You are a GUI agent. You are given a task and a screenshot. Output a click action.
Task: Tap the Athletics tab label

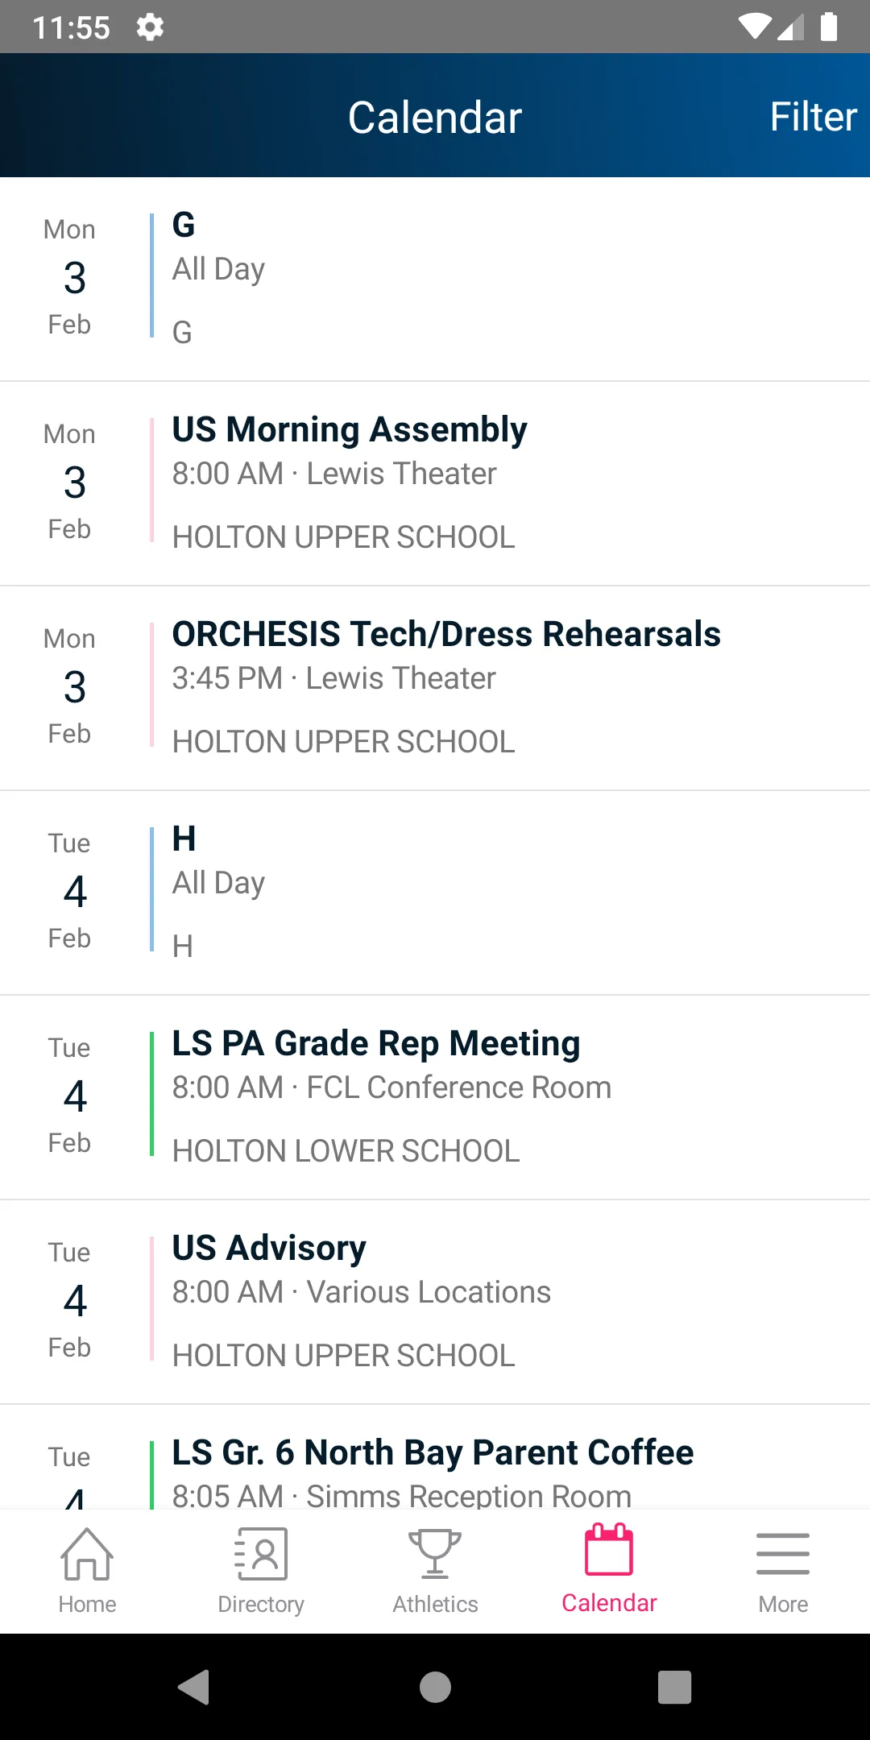[x=435, y=1604]
